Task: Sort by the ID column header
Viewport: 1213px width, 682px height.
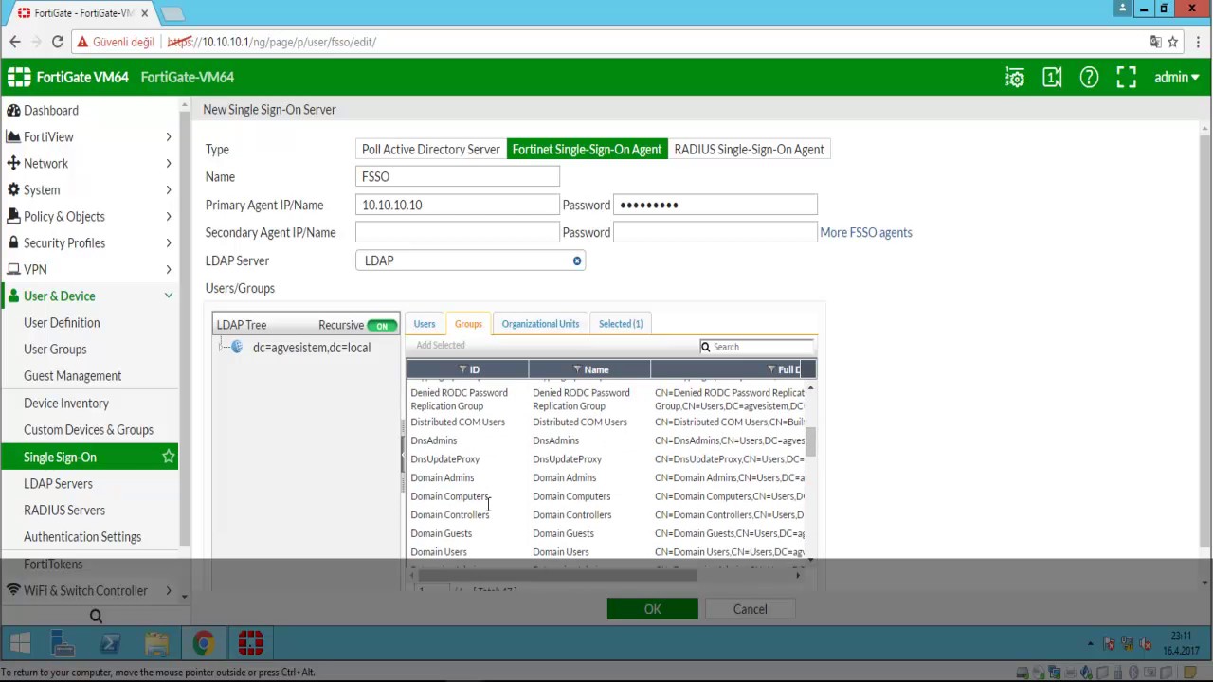Action: pyautogui.click(x=468, y=369)
